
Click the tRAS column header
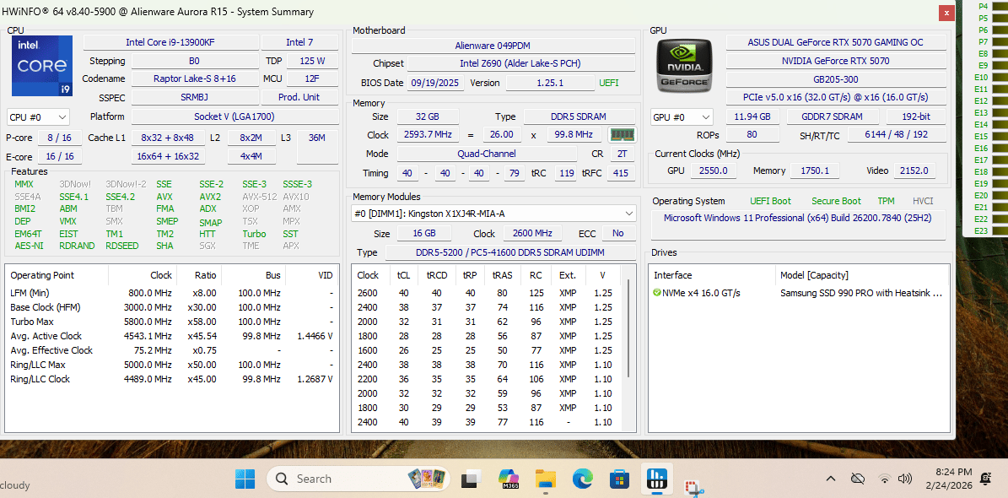tap(502, 274)
